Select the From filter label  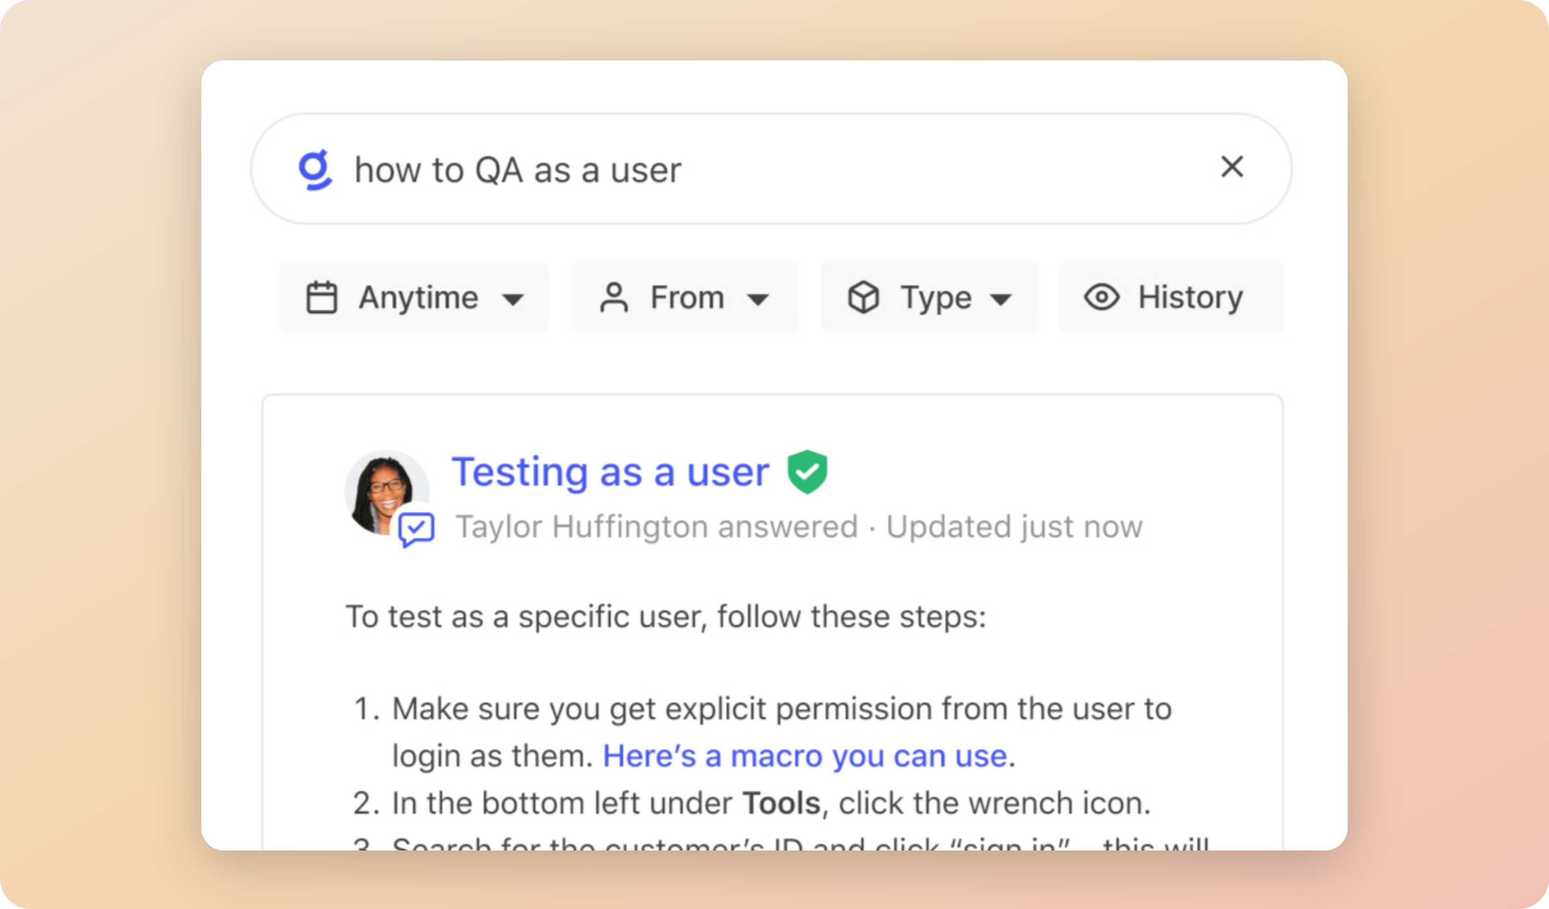point(687,298)
